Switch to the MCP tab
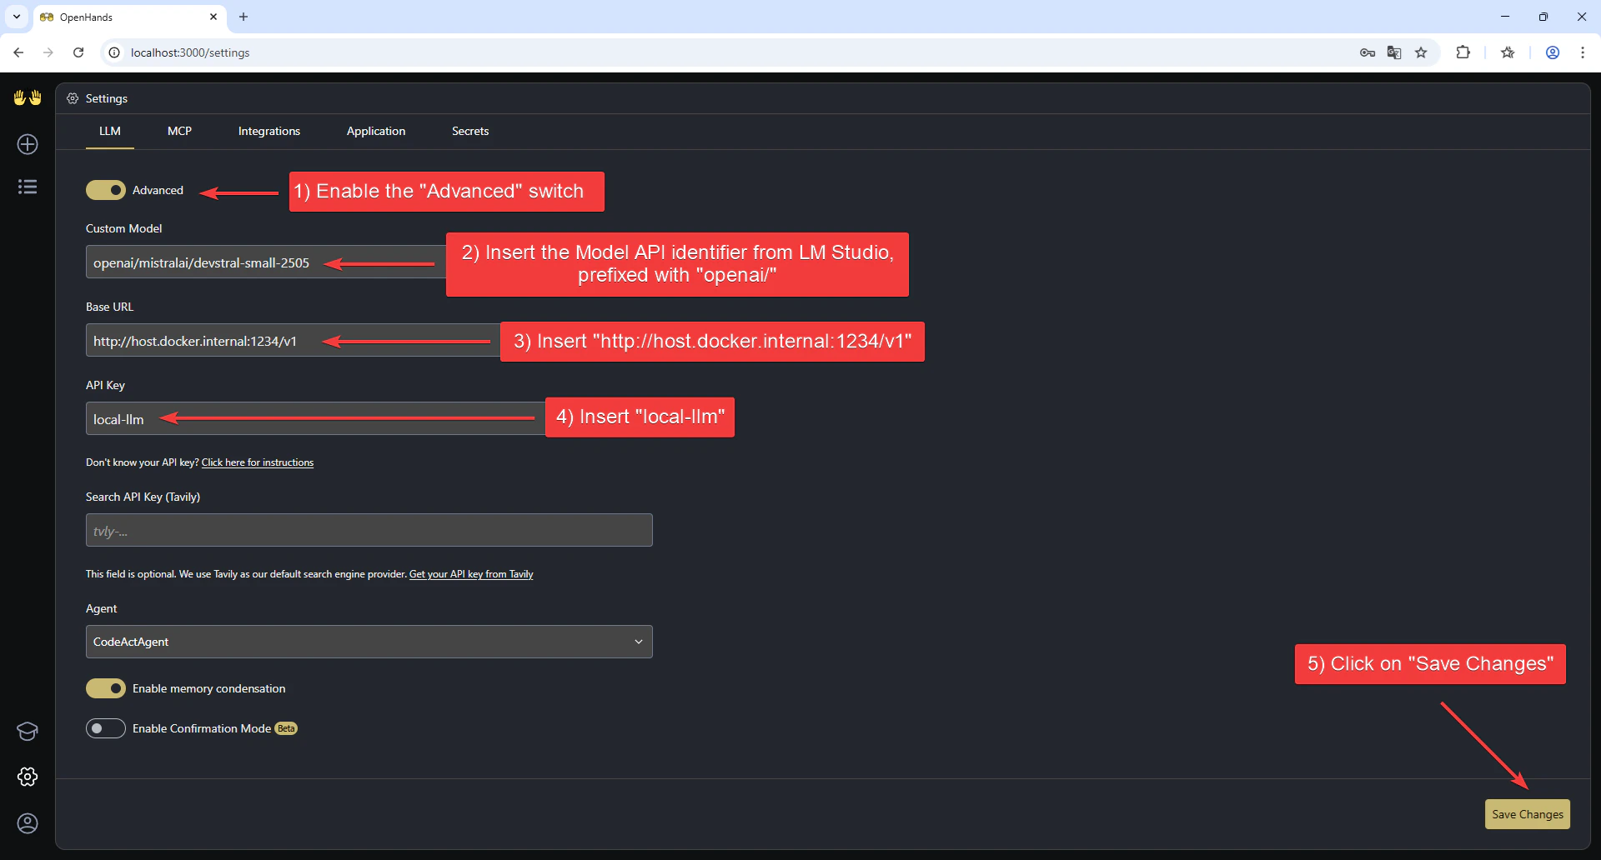 179,131
